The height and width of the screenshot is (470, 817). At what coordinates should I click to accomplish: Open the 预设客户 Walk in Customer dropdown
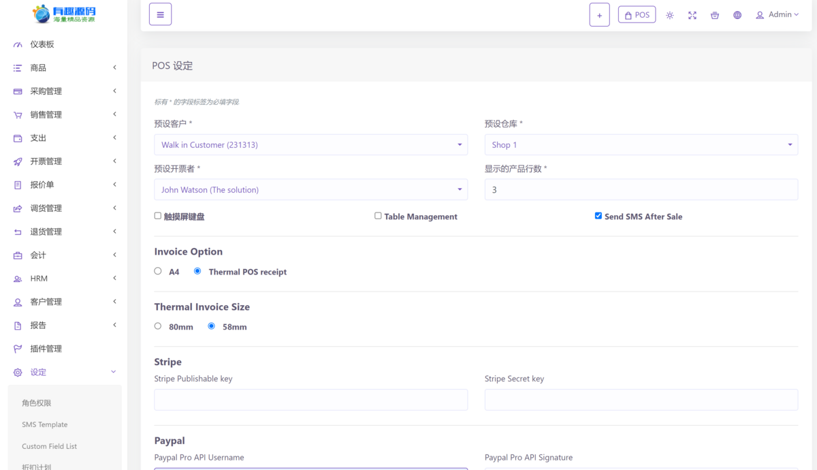310,144
